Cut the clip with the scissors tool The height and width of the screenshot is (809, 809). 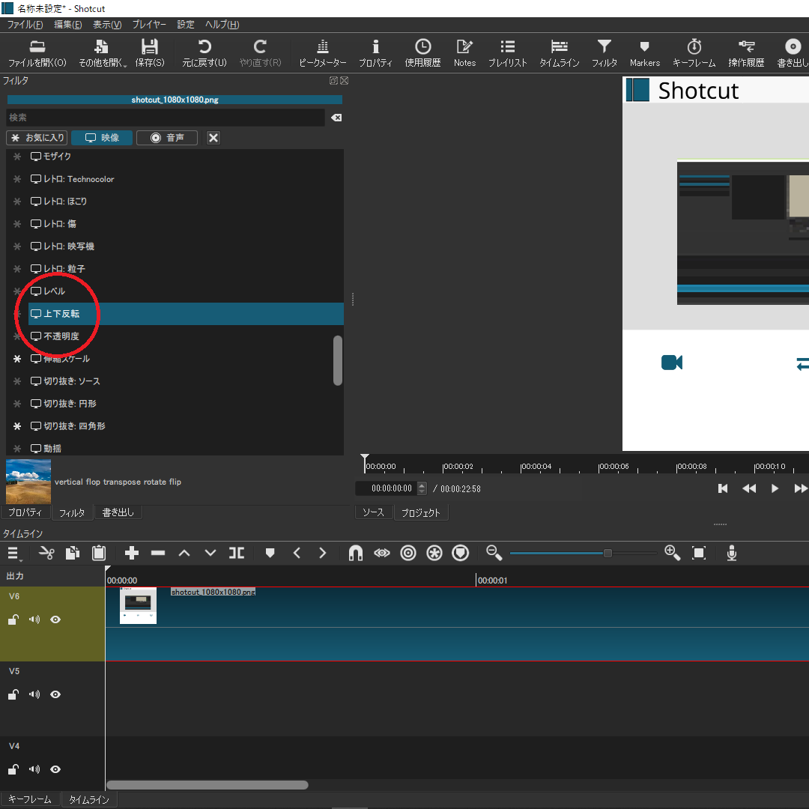pos(46,553)
